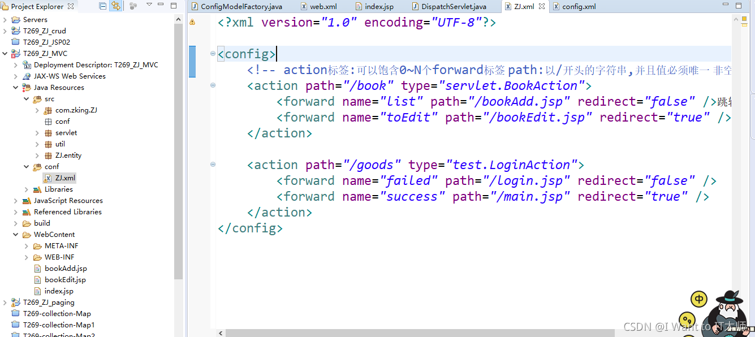This screenshot has width=755, height=337.
Task: Open the grayed Focus on Task icon
Action: (133, 6)
